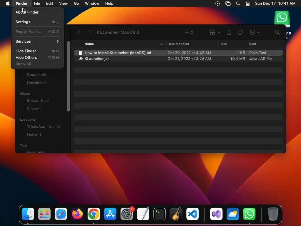Go forward in Finder window

tap(89, 32)
